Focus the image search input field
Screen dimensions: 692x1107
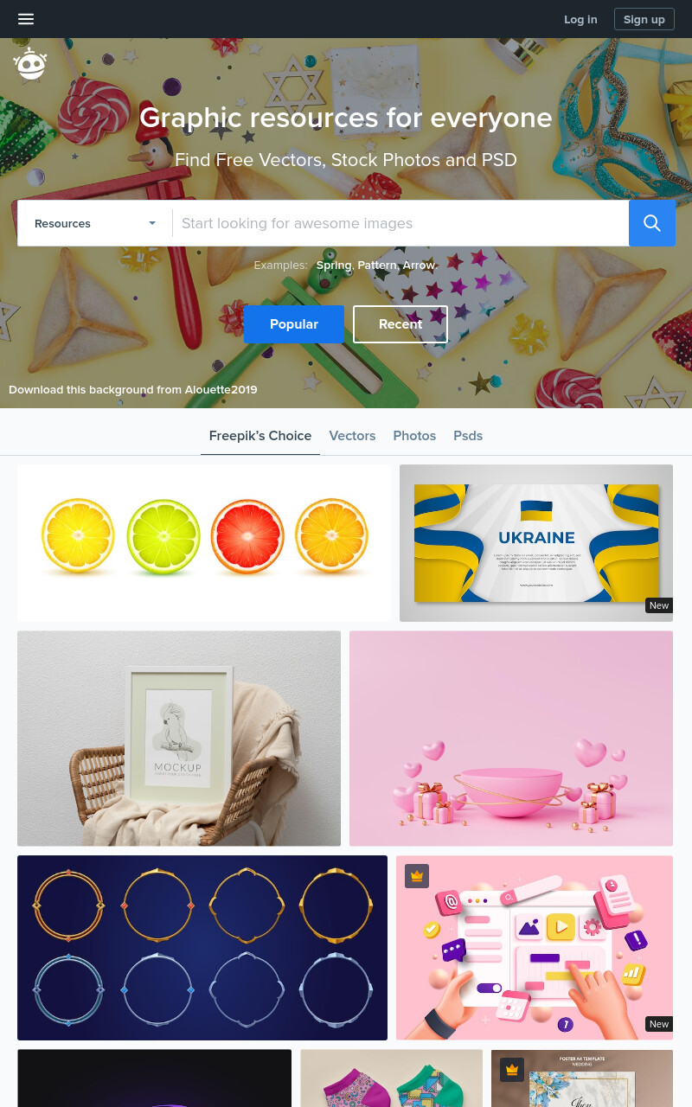click(x=400, y=223)
